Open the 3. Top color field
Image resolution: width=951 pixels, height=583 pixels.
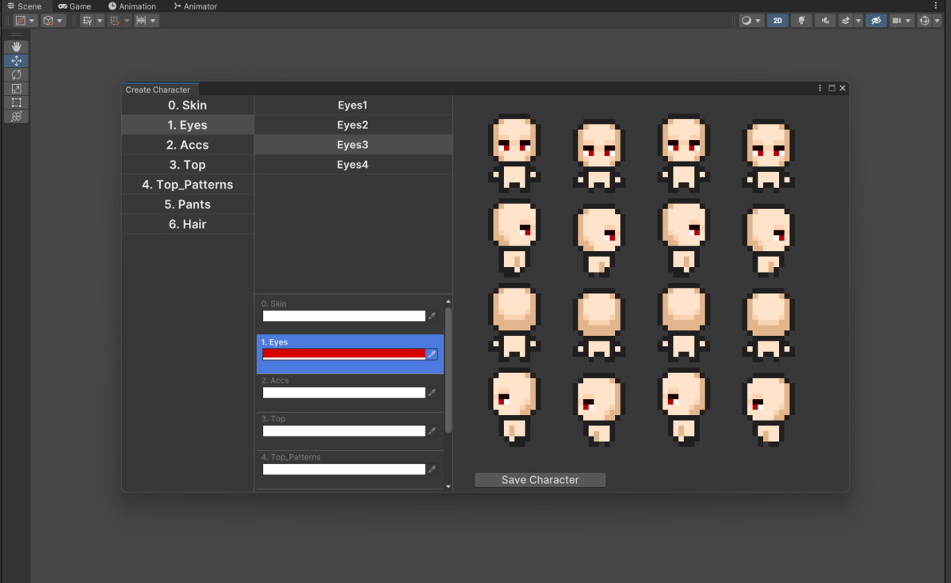[344, 431]
